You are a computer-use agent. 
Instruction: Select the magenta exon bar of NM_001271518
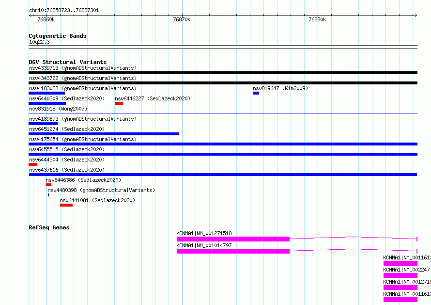[x=233, y=239]
